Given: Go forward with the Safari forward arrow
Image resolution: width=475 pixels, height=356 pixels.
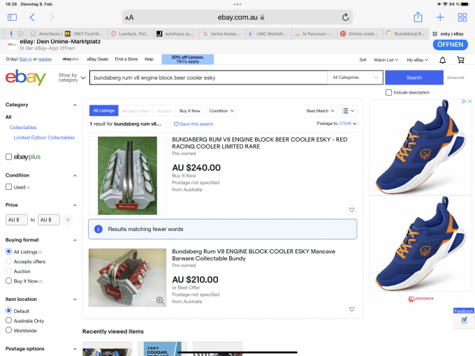Looking at the screenshot, I should pyautogui.click(x=52, y=17).
